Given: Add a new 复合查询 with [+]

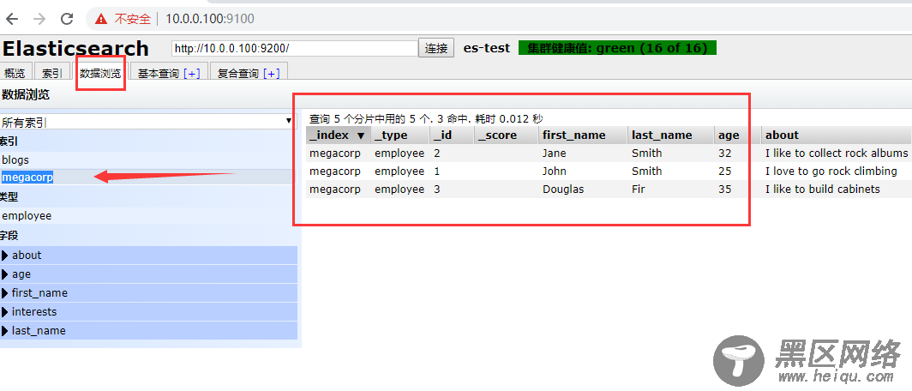Looking at the screenshot, I should [x=272, y=74].
